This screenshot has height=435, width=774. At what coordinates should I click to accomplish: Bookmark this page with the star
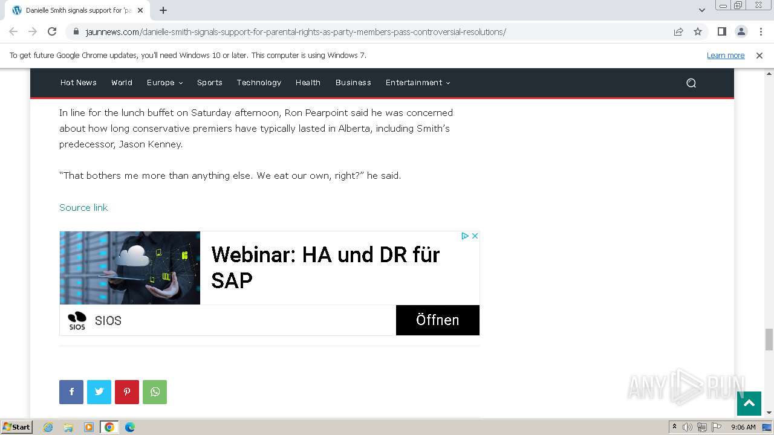pos(698,31)
